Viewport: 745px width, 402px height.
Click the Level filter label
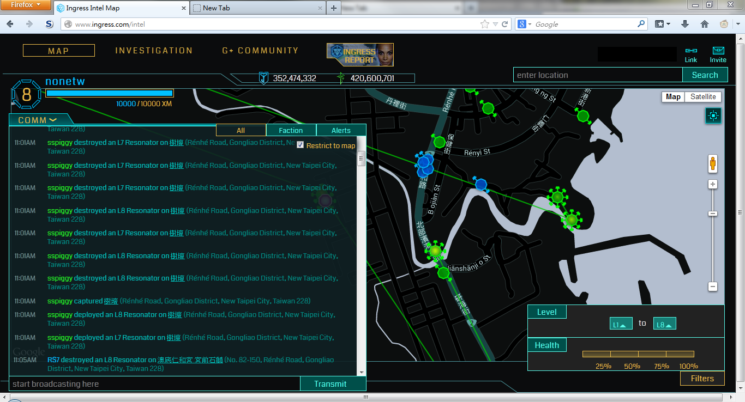[547, 312]
